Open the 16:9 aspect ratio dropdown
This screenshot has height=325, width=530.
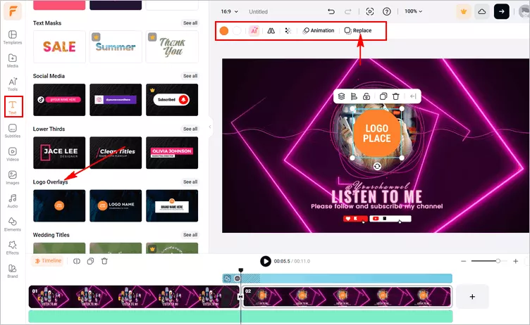pyautogui.click(x=230, y=12)
